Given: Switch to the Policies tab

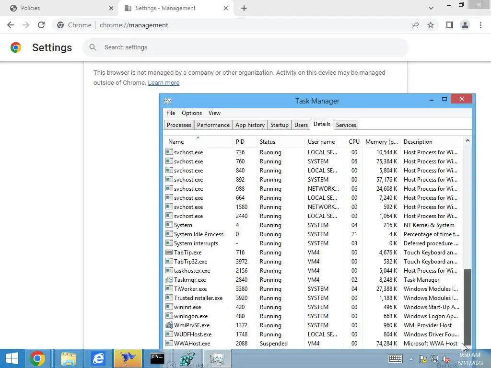Looking at the screenshot, I should (59, 8).
